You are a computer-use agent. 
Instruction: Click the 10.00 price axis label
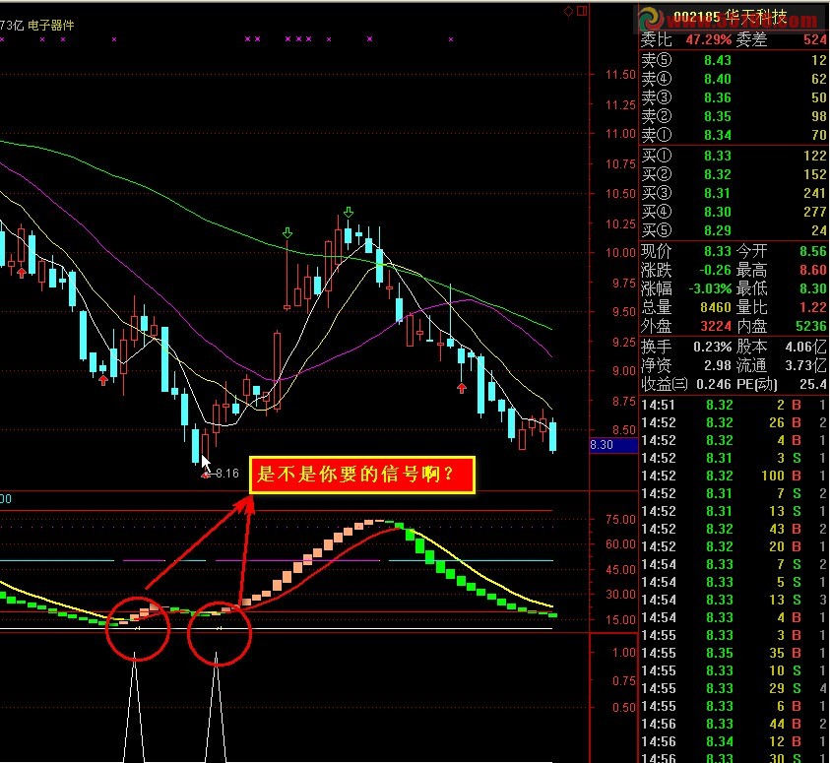tap(620, 253)
